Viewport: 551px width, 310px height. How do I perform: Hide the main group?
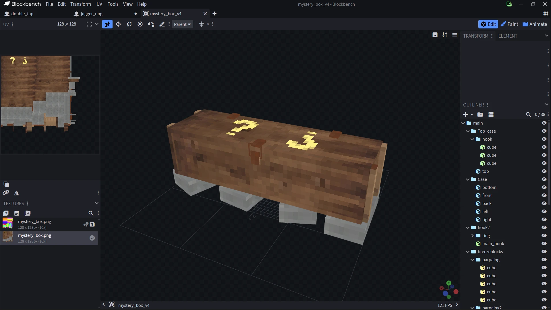click(x=544, y=123)
